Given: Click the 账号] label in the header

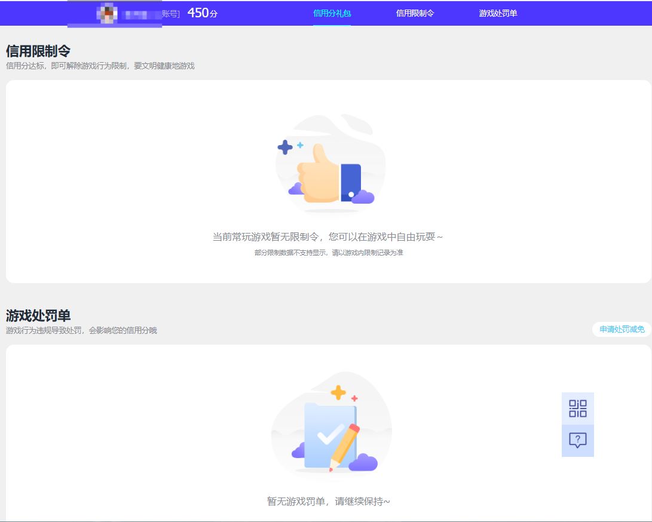Looking at the screenshot, I should pyautogui.click(x=170, y=14).
